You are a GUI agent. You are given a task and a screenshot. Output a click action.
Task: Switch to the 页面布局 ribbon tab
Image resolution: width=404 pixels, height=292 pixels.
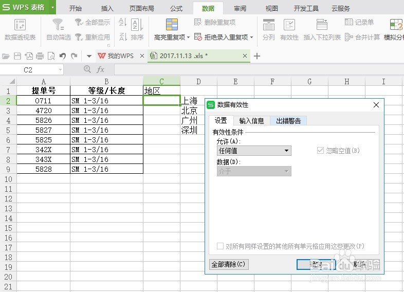(x=142, y=9)
